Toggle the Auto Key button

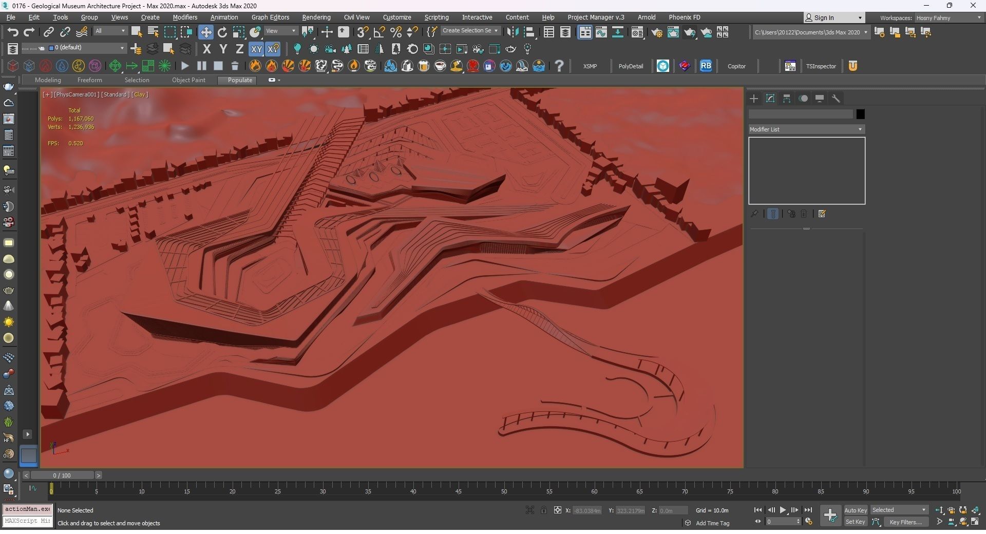(856, 510)
